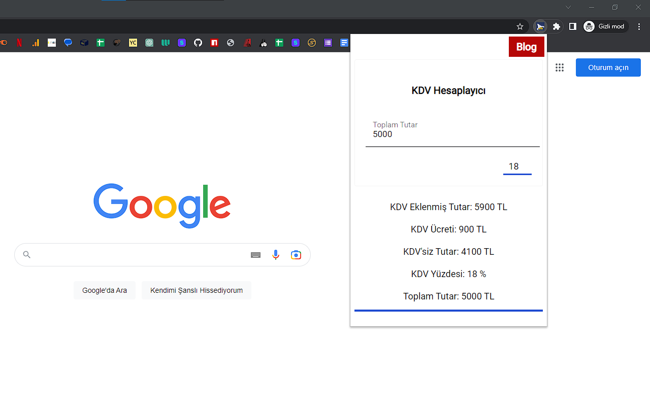The image size is (650, 406).
Task: Open the Google apps grid
Action: click(560, 67)
